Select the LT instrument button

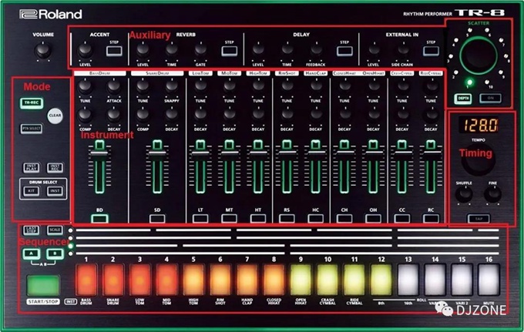pos(200,219)
